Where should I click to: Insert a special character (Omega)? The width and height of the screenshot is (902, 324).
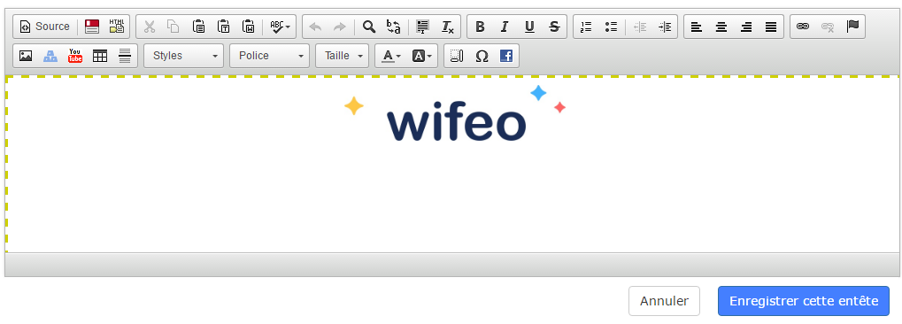(482, 56)
